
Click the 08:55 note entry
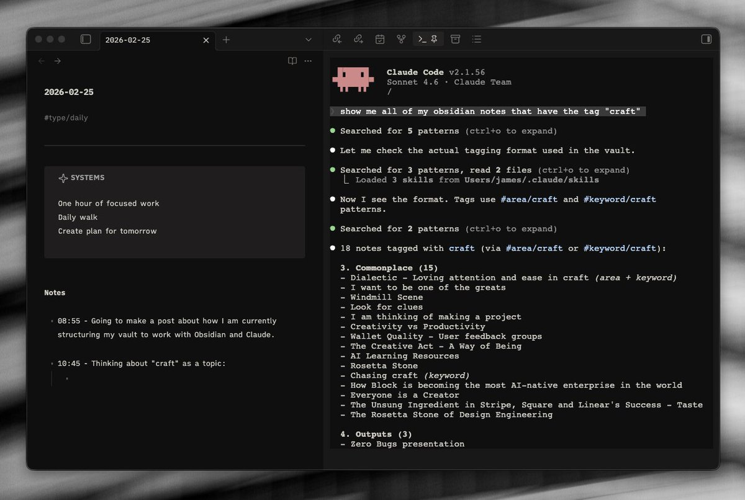(167, 328)
